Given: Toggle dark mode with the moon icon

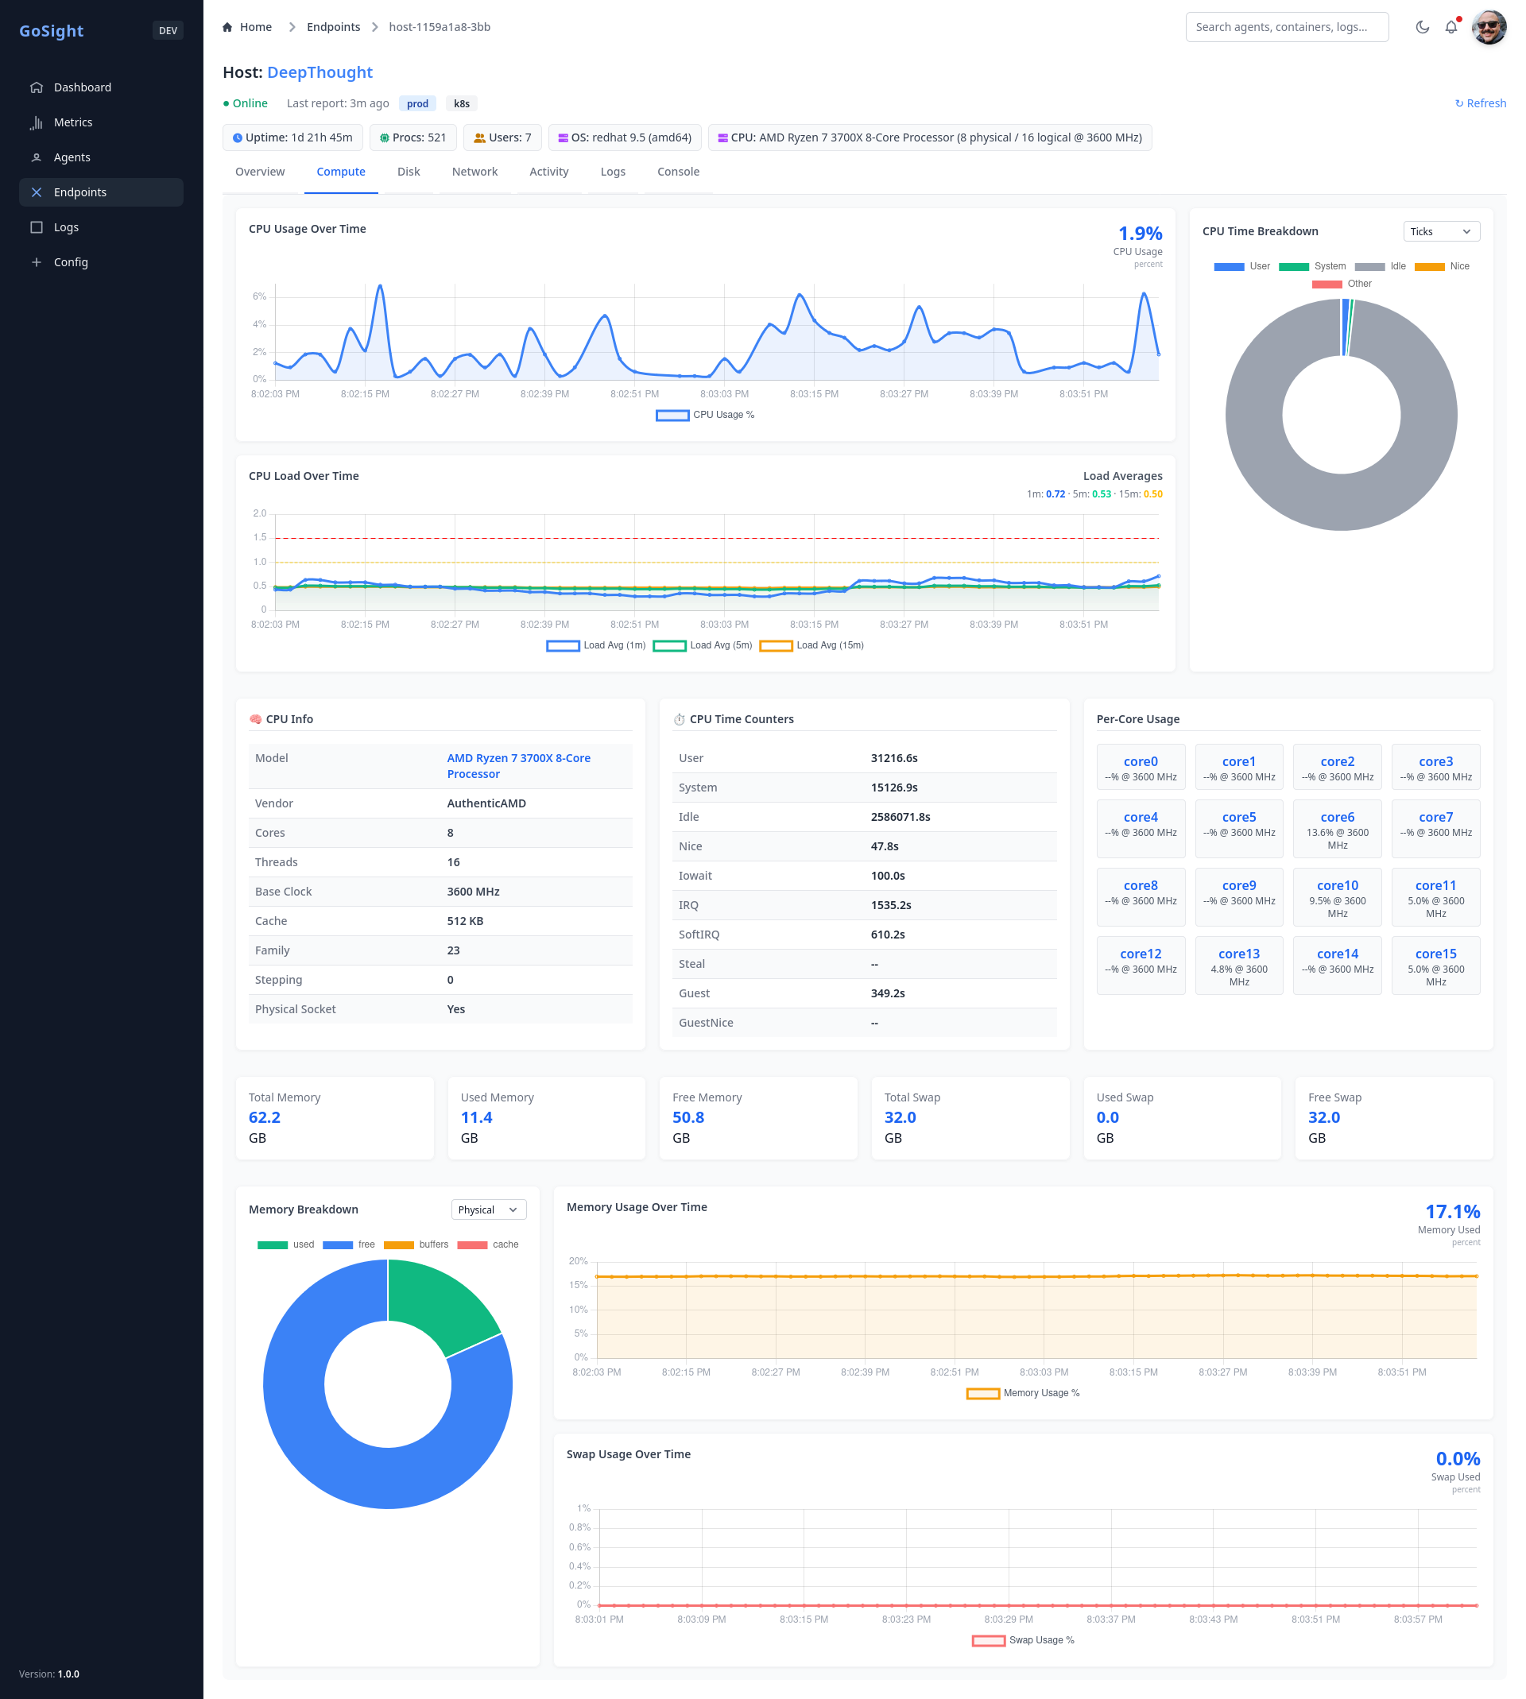Looking at the screenshot, I should coord(1422,27).
